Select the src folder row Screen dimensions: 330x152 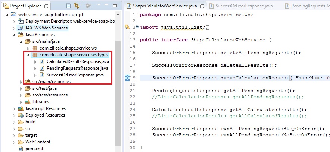click(28, 129)
